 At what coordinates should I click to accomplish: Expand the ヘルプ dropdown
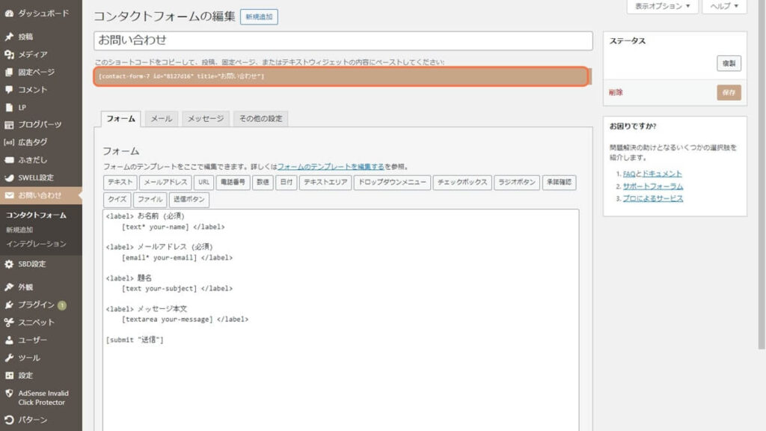click(x=724, y=7)
